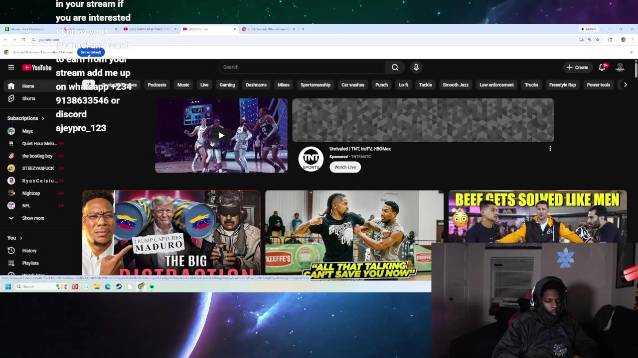This screenshot has width=638, height=358.
Task: Open ad options three-dot menu
Action: click(x=550, y=149)
